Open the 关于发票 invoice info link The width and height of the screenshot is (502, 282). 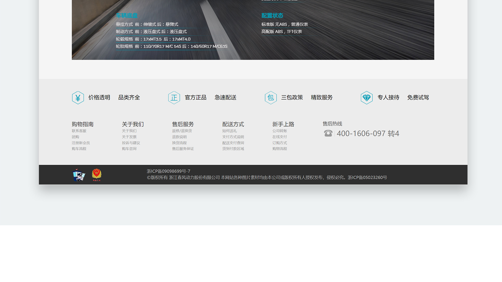129,137
